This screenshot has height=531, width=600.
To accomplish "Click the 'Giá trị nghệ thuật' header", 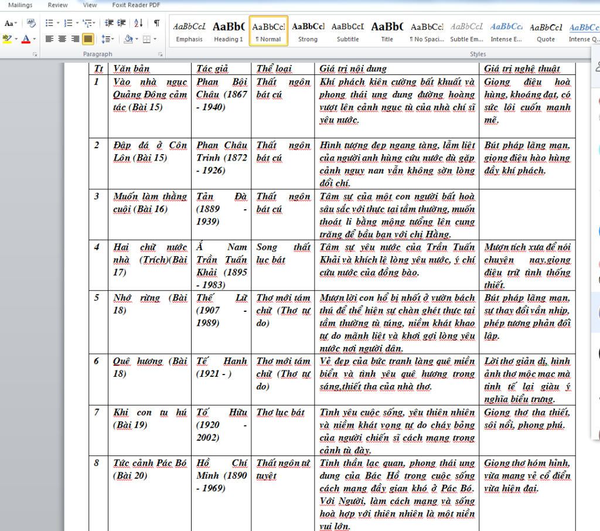I will pos(527,69).
